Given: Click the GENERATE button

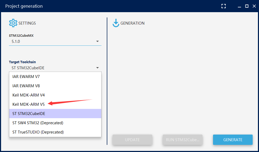Looking at the screenshot, I should 233,140.
